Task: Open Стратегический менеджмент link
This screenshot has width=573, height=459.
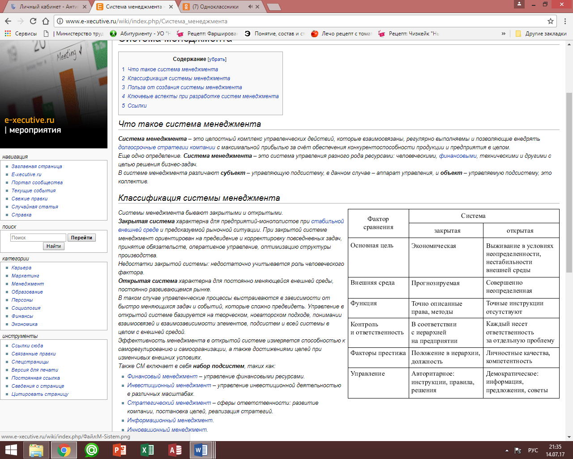Action: click(x=169, y=403)
